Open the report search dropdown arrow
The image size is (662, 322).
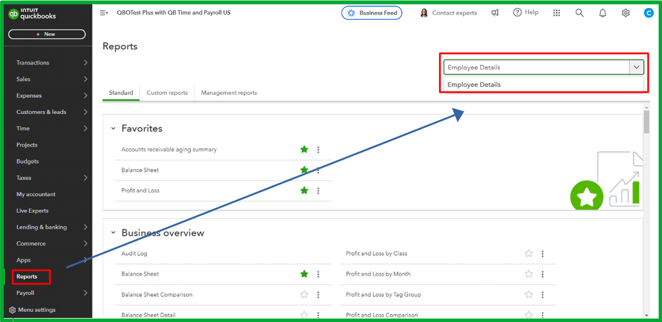tap(636, 68)
